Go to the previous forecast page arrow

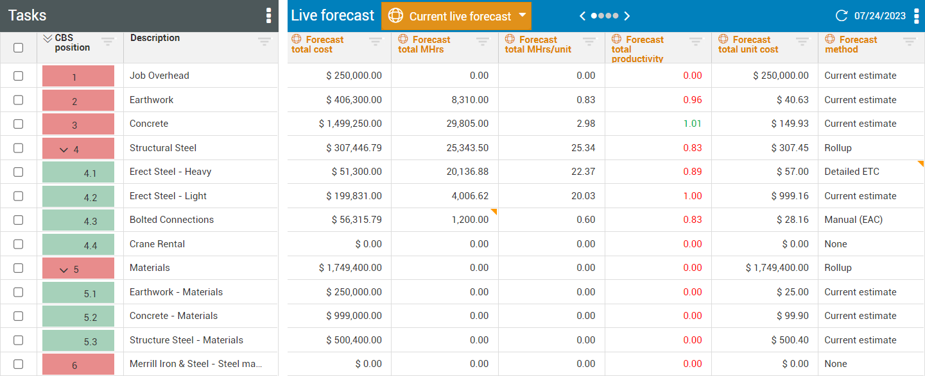point(582,16)
